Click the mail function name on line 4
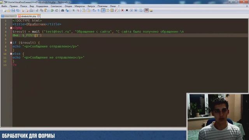The image size is (249, 140). 36,31
